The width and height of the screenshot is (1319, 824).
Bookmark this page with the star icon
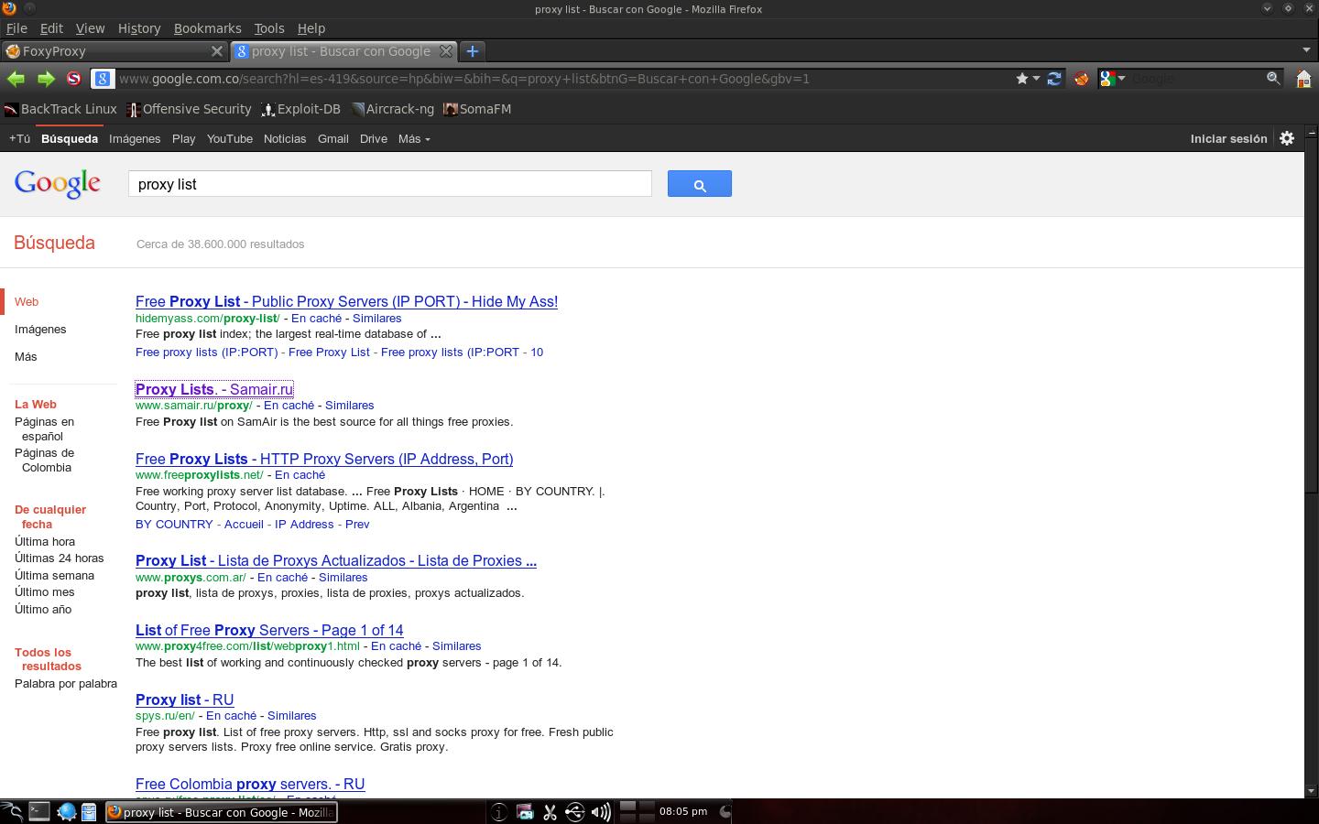(1022, 79)
